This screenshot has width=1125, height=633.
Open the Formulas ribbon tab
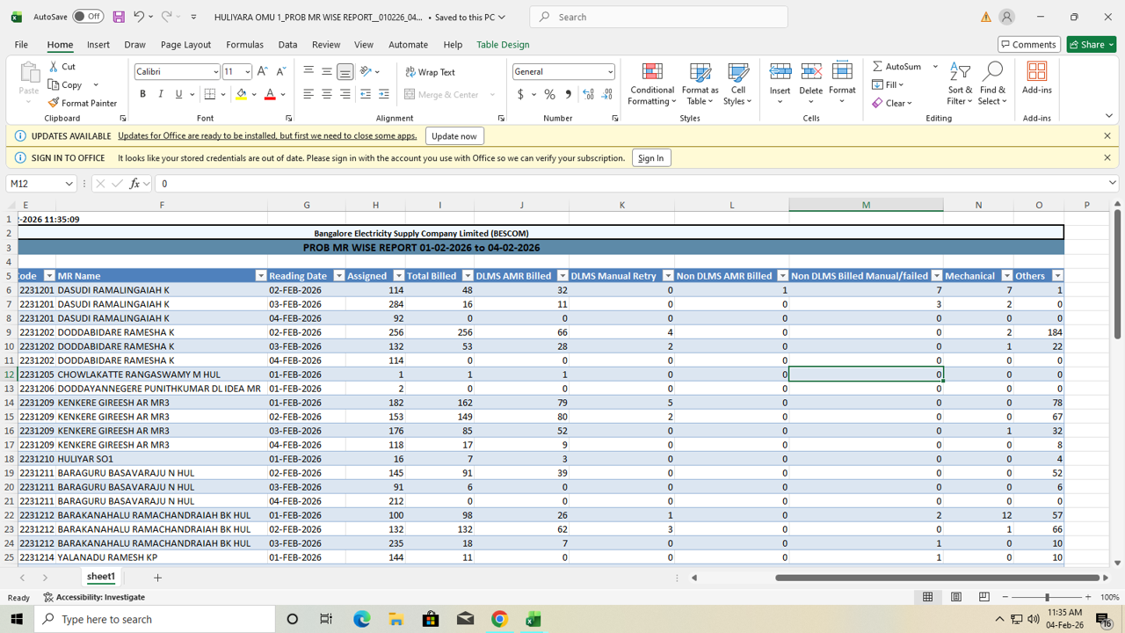[x=244, y=44]
